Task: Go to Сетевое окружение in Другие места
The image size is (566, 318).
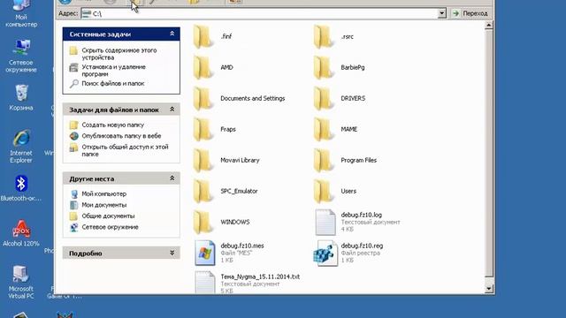Action: click(110, 227)
